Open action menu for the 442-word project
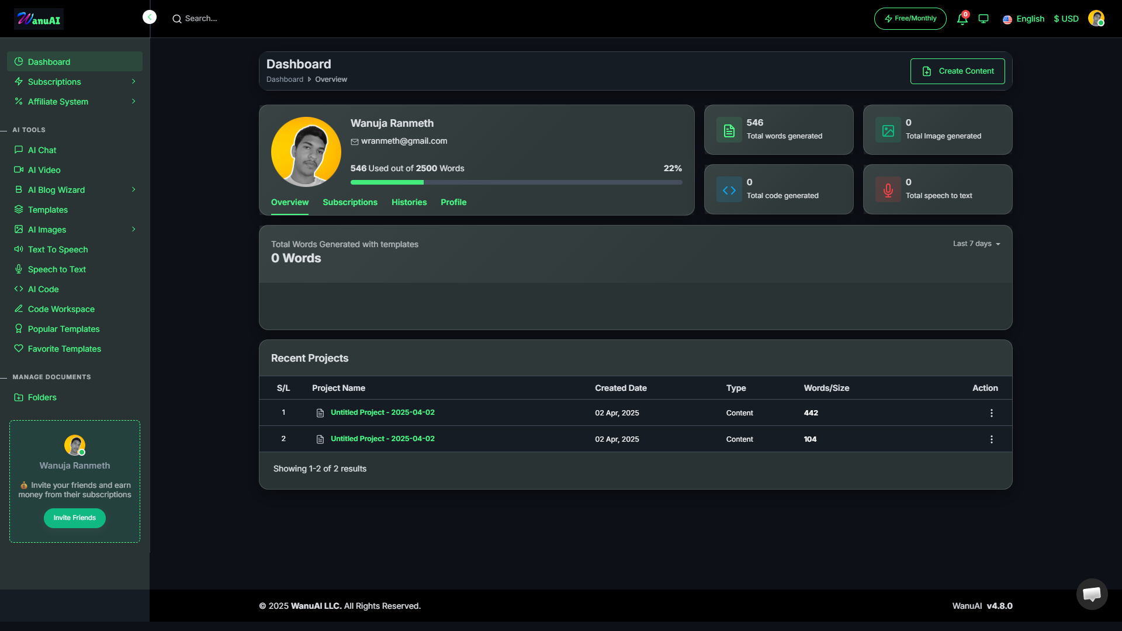This screenshot has height=631, width=1122. pos(991,413)
